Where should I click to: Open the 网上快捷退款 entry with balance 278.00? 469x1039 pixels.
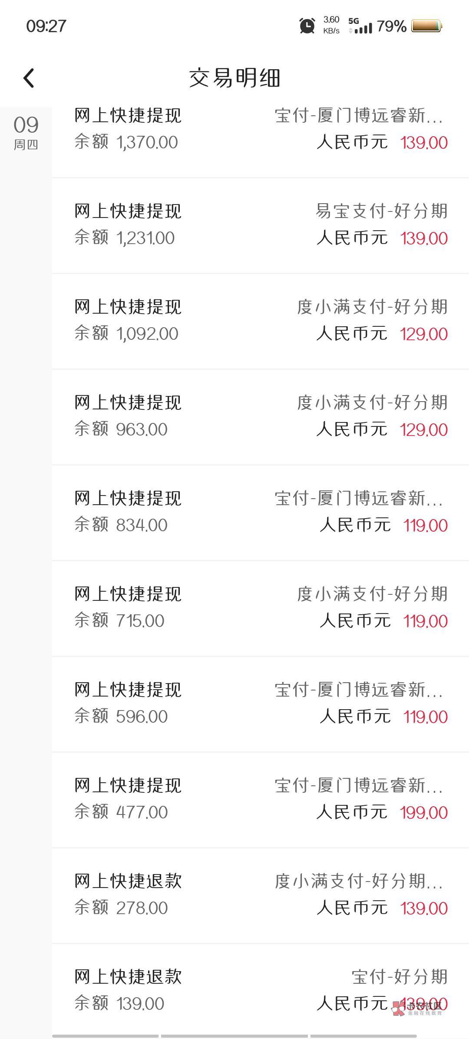[261, 895]
